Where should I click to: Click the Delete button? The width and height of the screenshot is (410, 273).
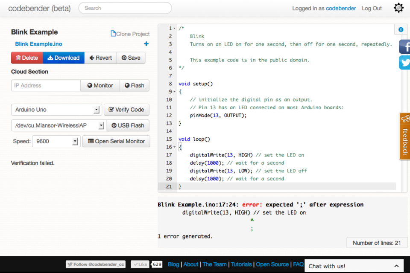tap(27, 58)
